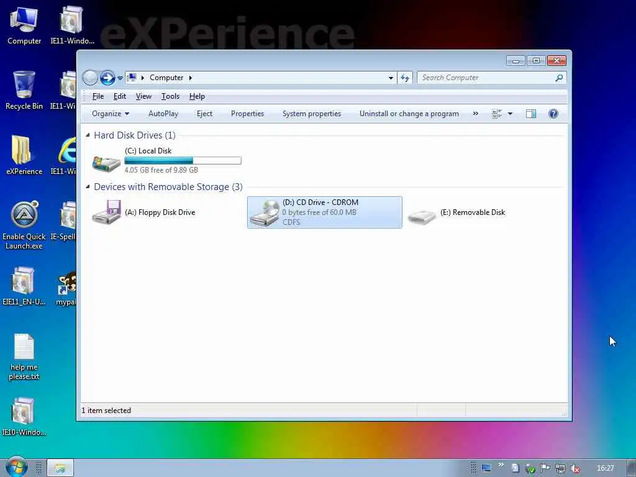The image size is (636, 477).
Task: Select the IE10-Windo... desktop icon
Action: (24, 417)
